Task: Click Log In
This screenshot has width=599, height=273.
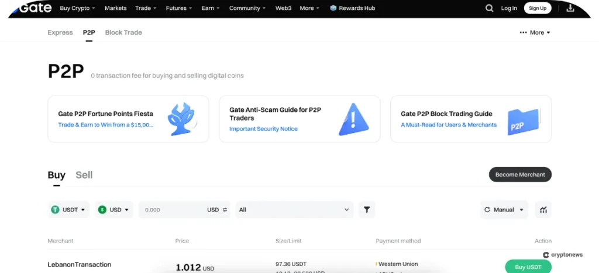Action: [x=509, y=8]
